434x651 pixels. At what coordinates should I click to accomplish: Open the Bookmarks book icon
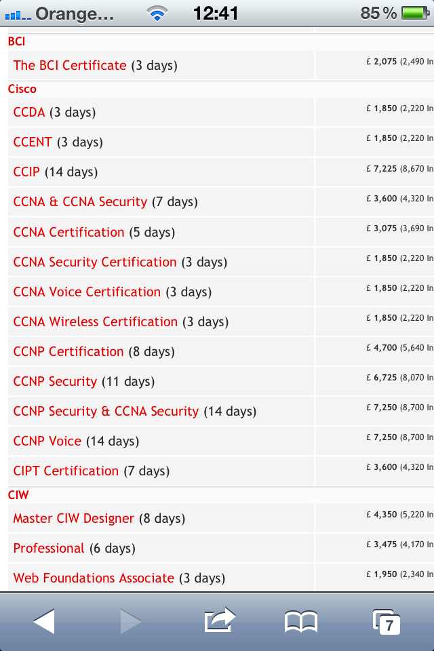(x=301, y=620)
